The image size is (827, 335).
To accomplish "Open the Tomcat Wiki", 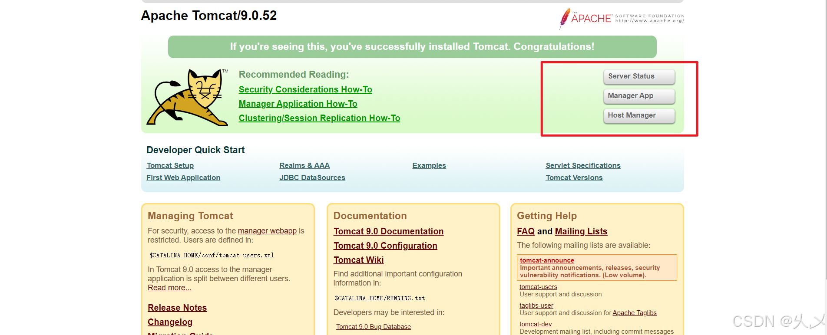I will [x=358, y=260].
